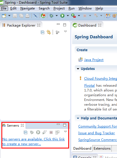This screenshot has height=158, width=117.
Task: Open the SpringSource Commercial link
Action: point(97,140)
